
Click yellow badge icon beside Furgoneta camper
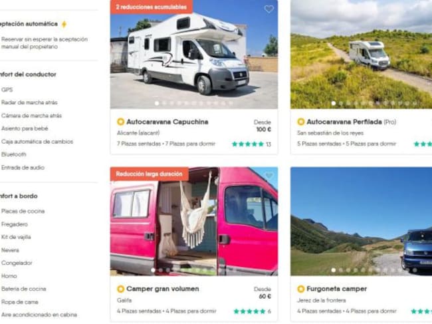click(301, 289)
